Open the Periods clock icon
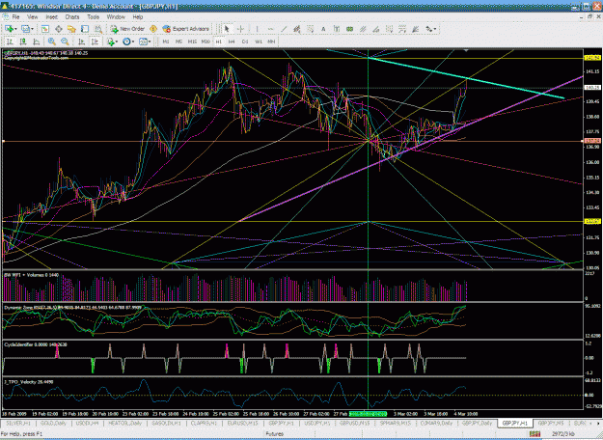Image resolution: width=603 pixels, height=440 pixels. click(x=126, y=41)
